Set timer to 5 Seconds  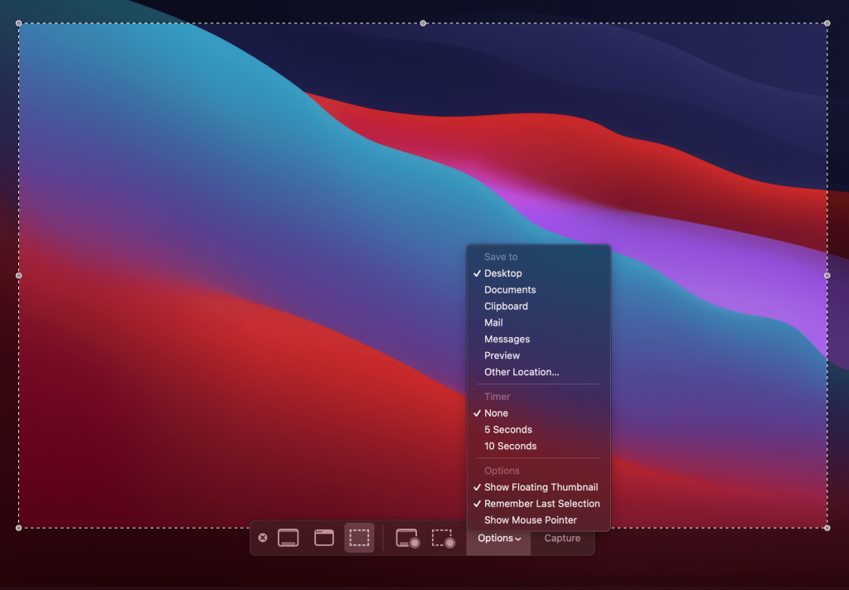(539, 430)
